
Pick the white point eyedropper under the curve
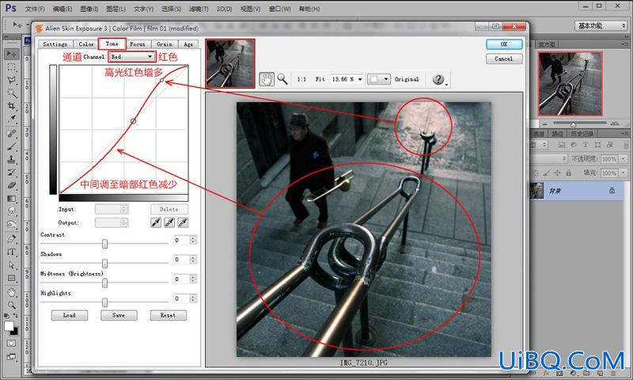click(x=183, y=222)
